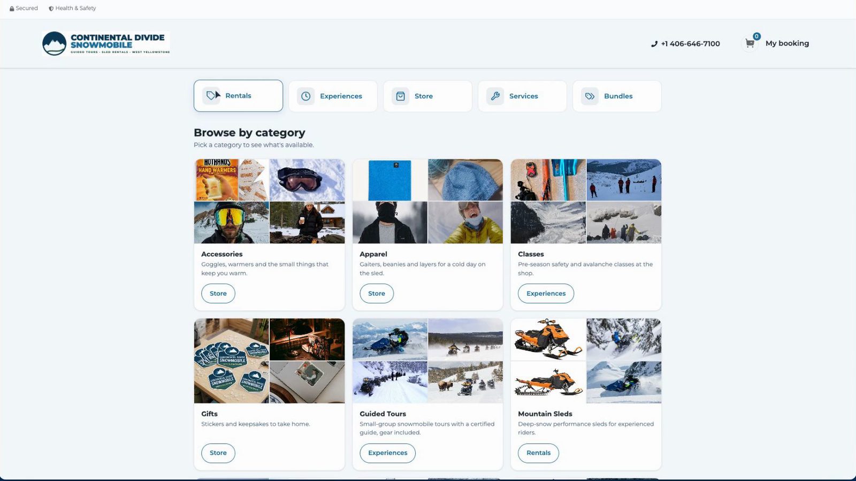Screen dimensions: 856x481
Task: Click the Gifts category title
Action: click(x=209, y=414)
